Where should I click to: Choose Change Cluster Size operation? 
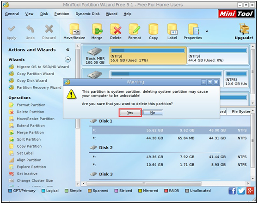tap(35, 180)
